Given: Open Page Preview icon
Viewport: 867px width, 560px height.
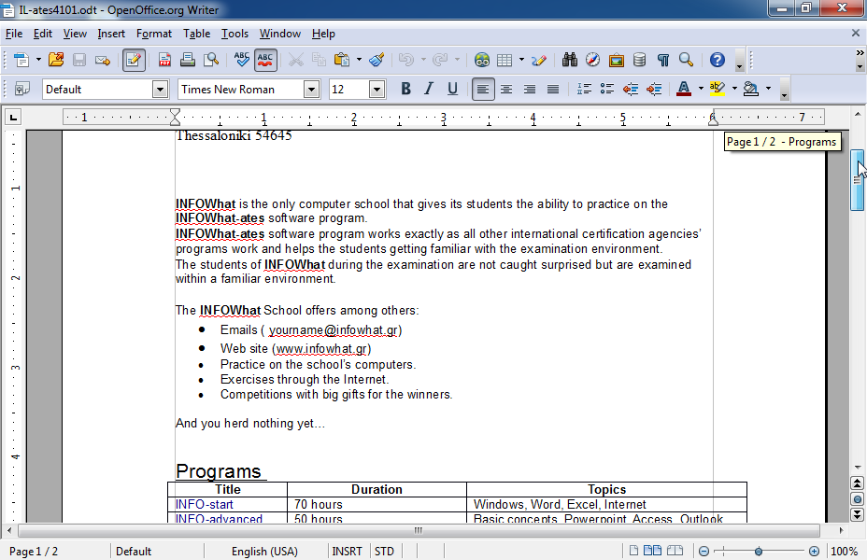Looking at the screenshot, I should [x=211, y=60].
